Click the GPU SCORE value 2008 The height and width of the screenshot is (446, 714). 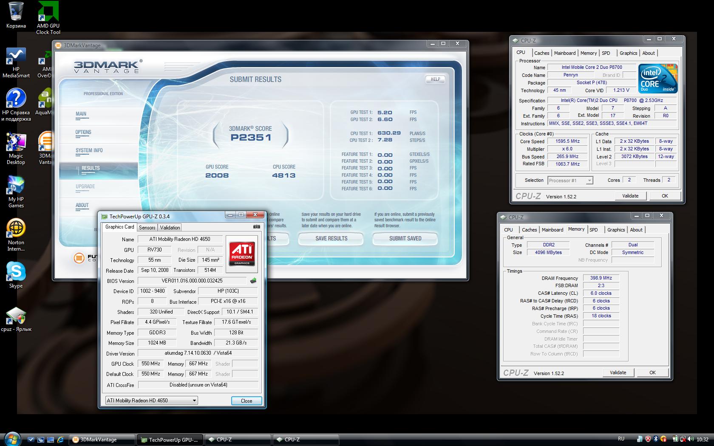click(217, 175)
